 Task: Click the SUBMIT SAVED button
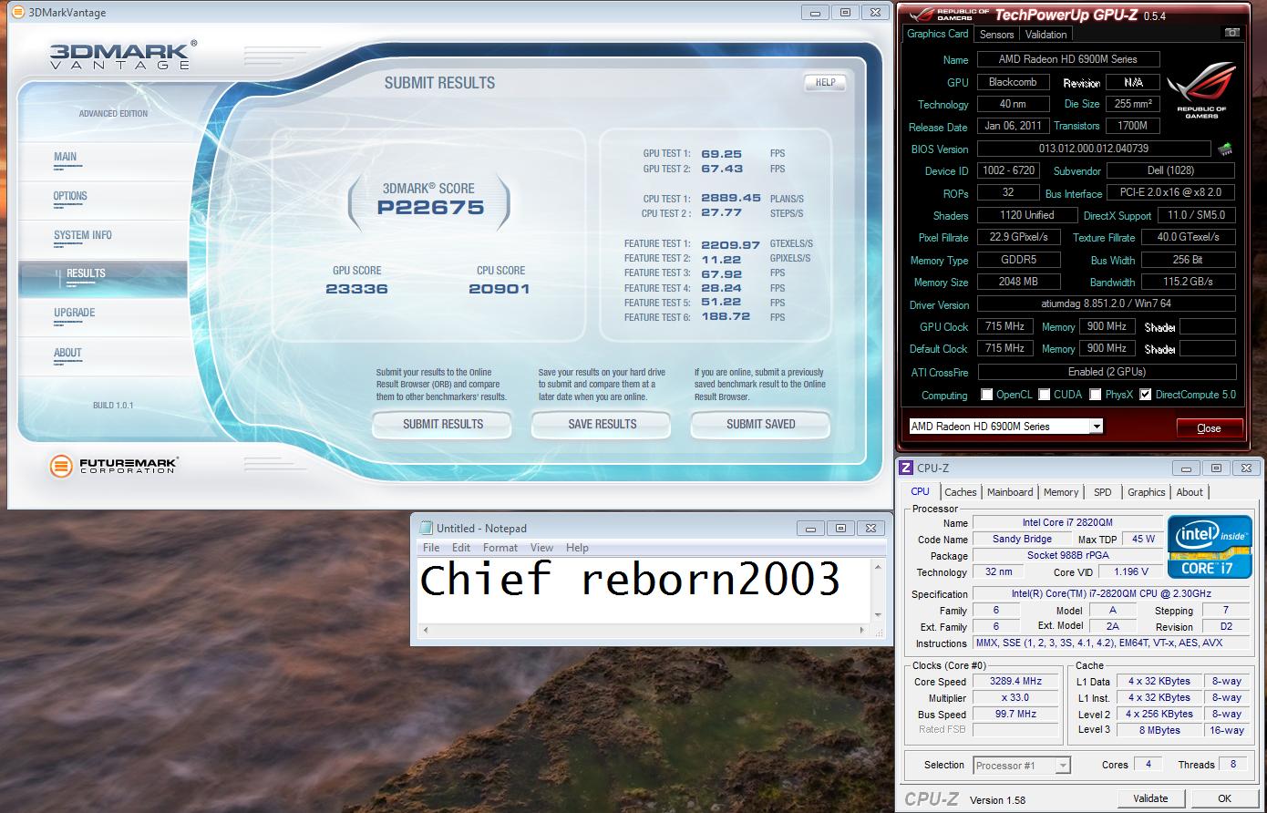(x=761, y=424)
